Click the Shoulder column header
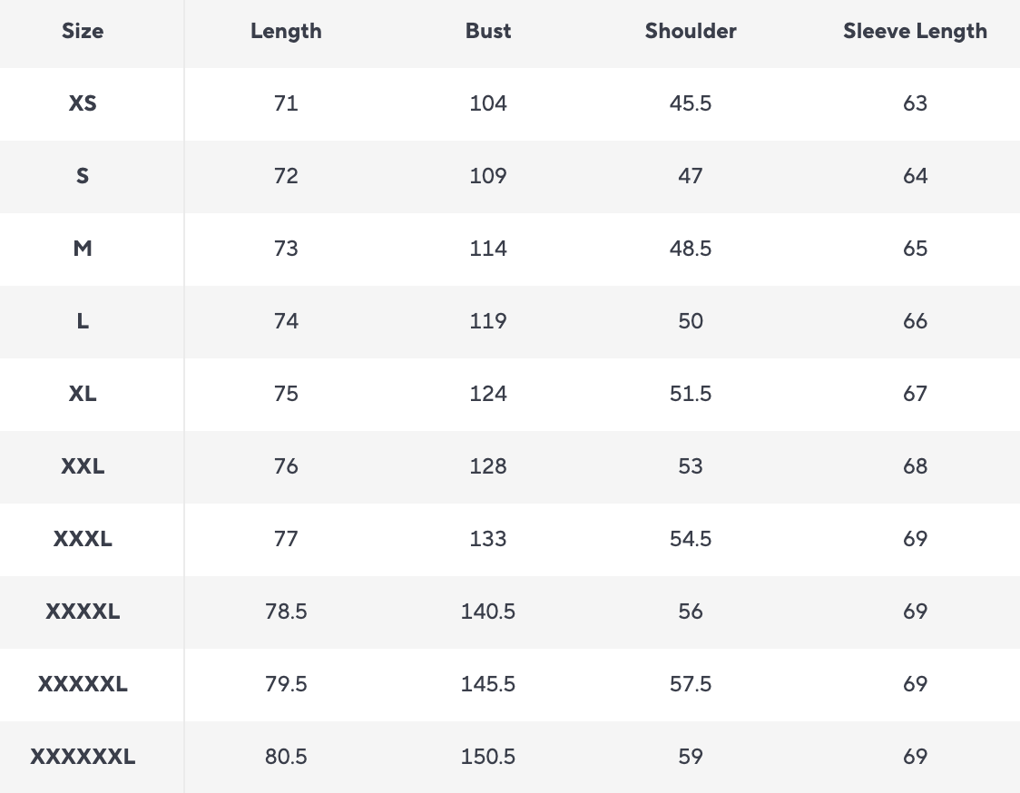 click(691, 31)
